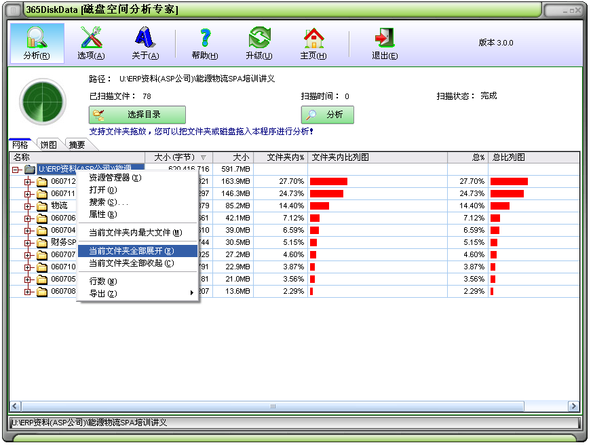Click the 总% column header
Viewport: 593px width, 445px height.
[468, 157]
